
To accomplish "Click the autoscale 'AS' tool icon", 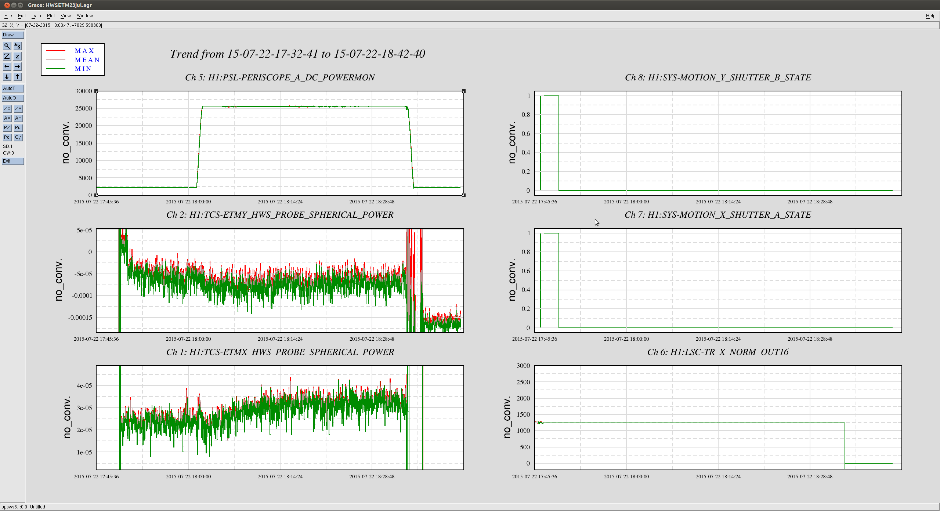I will [x=17, y=46].
